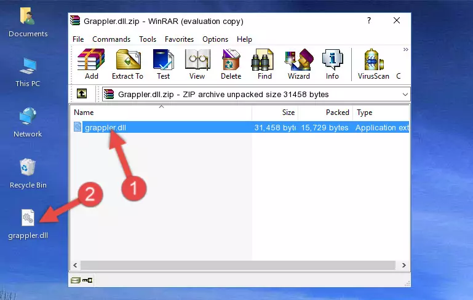The height and width of the screenshot is (300, 473).
Task: Open the Help menu
Action: [244, 39]
